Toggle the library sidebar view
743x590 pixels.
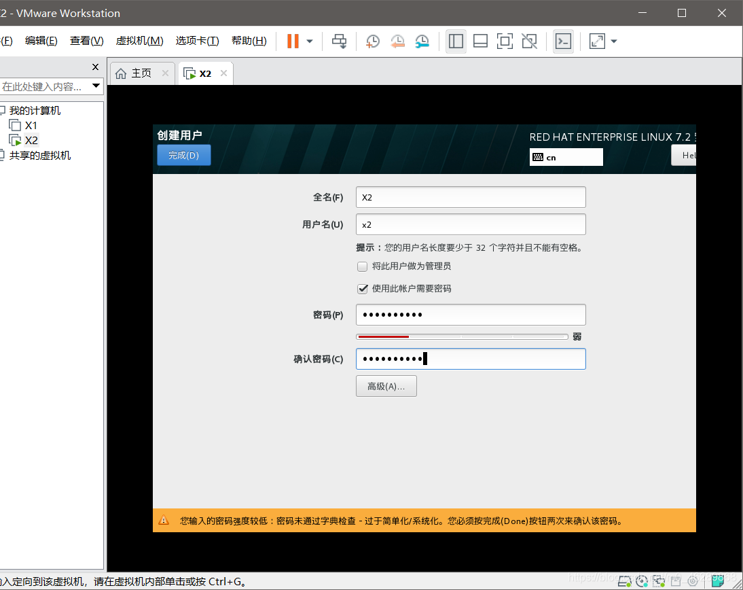point(456,41)
